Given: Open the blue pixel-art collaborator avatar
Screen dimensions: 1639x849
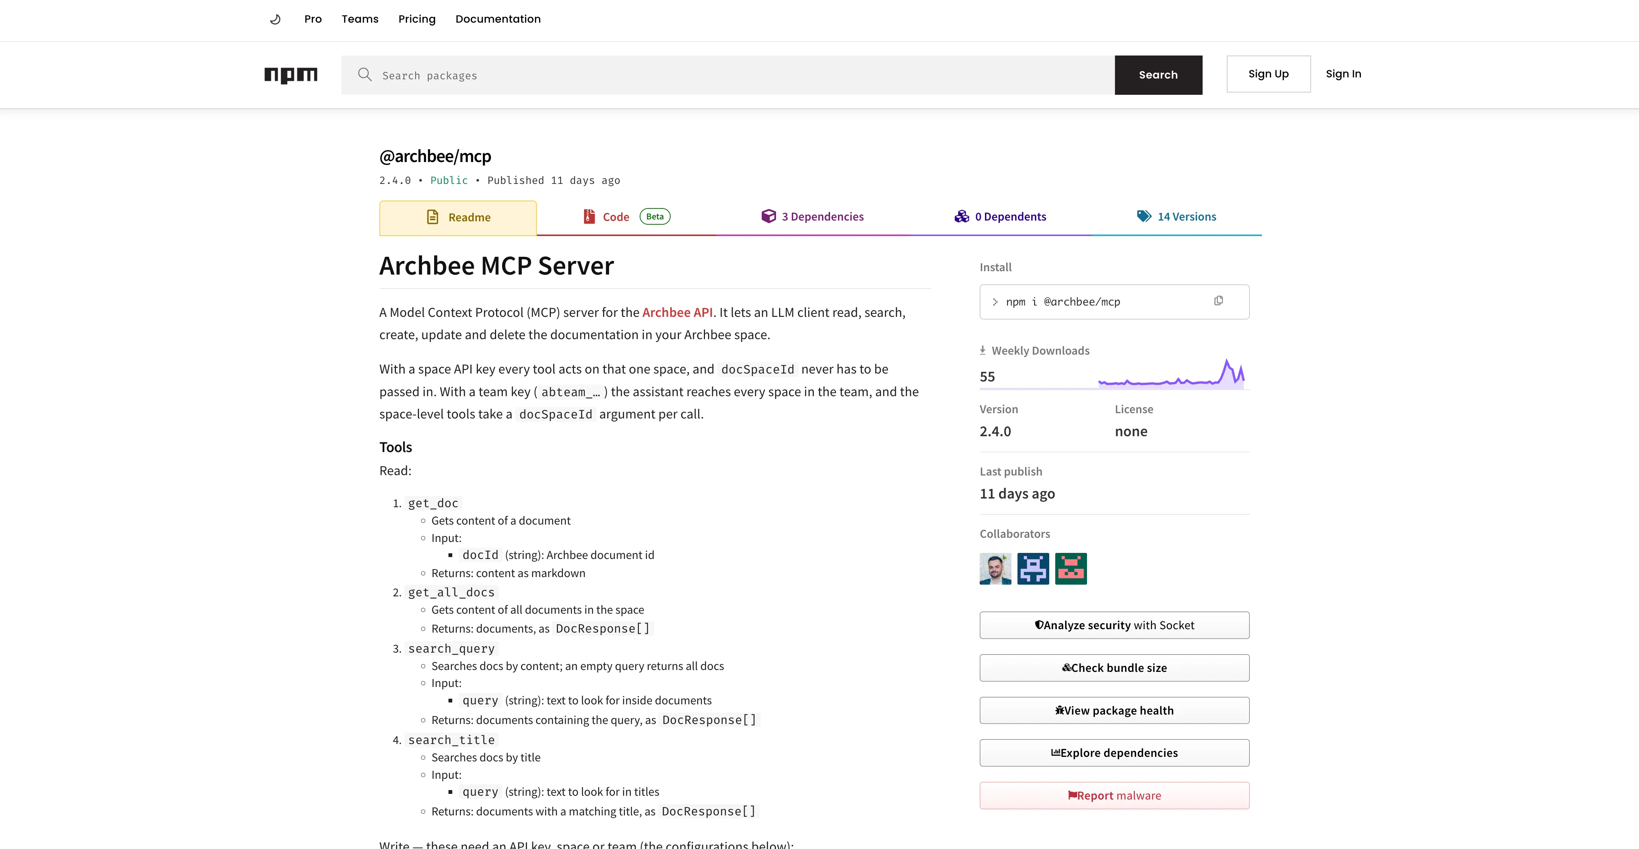Looking at the screenshot, I should 1033,568.
